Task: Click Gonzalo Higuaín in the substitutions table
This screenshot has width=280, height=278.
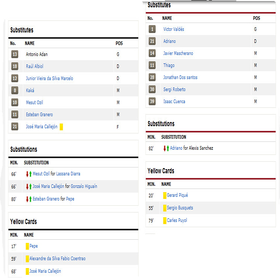Action: pos(84,186)
